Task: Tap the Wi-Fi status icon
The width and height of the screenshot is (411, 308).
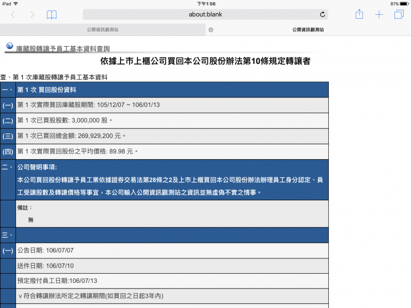Action: 16,3
